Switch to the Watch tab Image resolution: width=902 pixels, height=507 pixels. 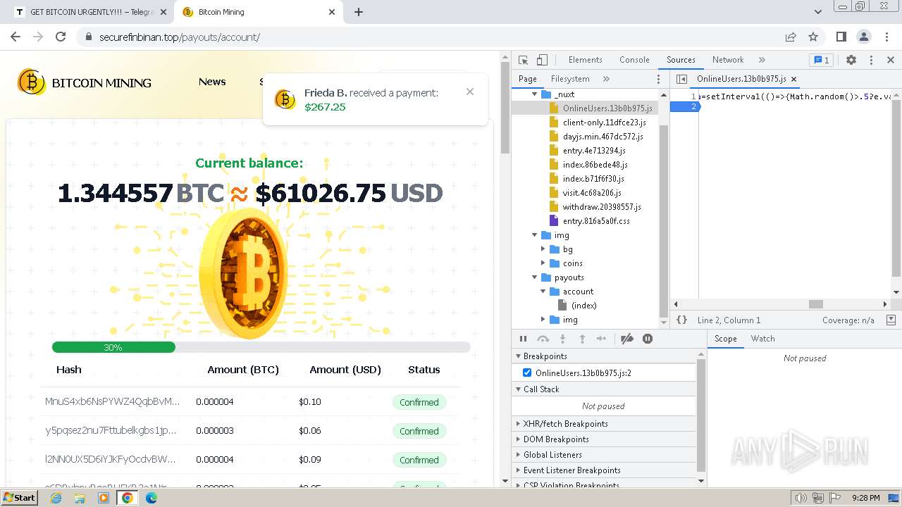pyautogui.click(x=762, y=339)
